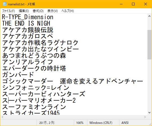Open the ヘルプ(H) menu
Screen dimensions: 152x126
(68, 11)
